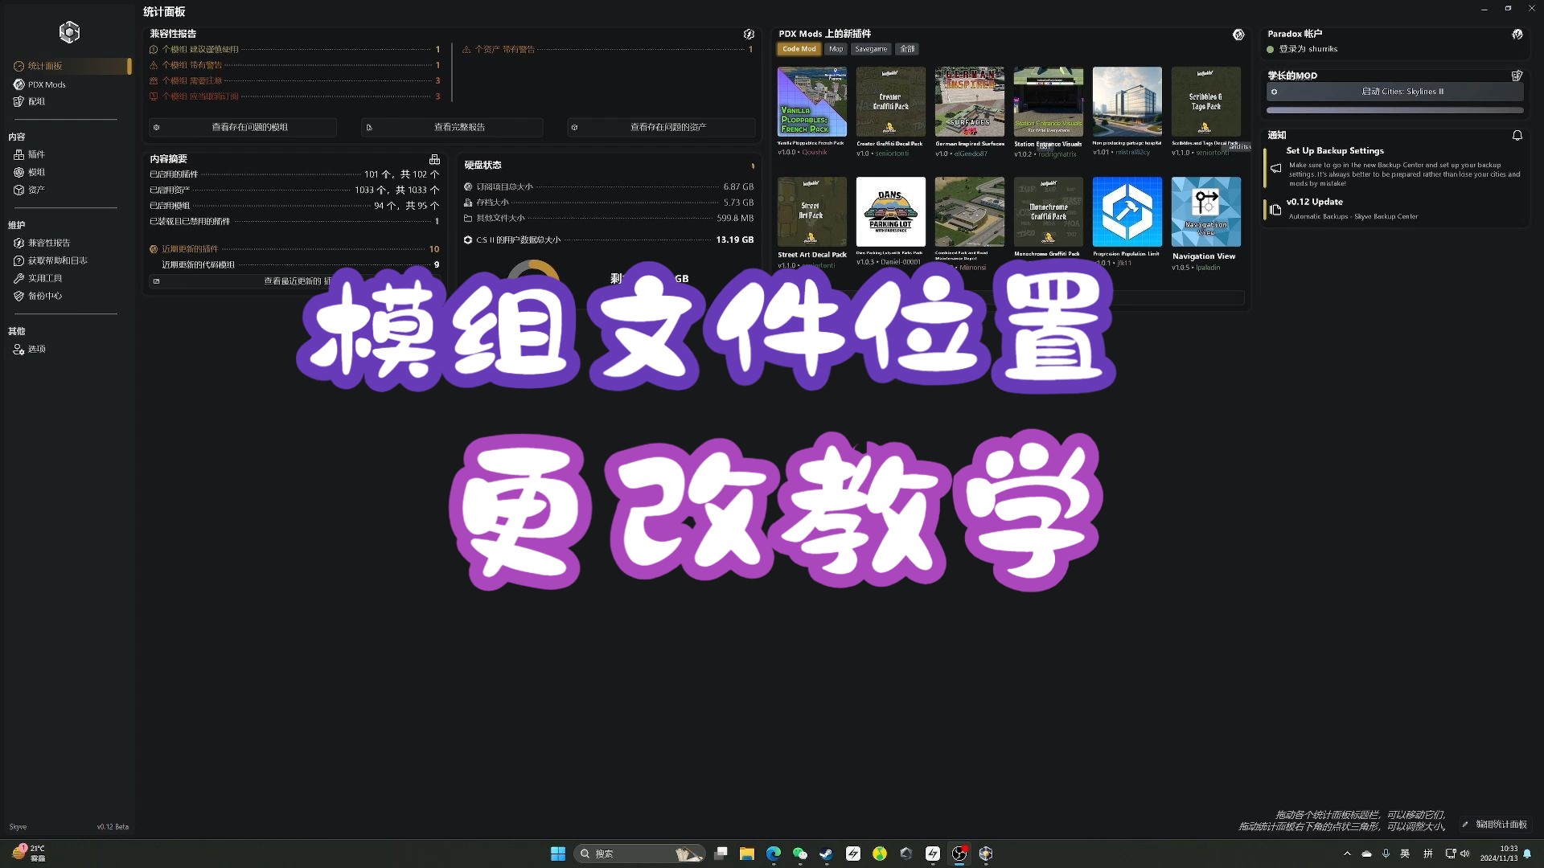Toggle the Savegame filter
The height and width of the screenshot is (868, 1544).
[x=870, y=48]
